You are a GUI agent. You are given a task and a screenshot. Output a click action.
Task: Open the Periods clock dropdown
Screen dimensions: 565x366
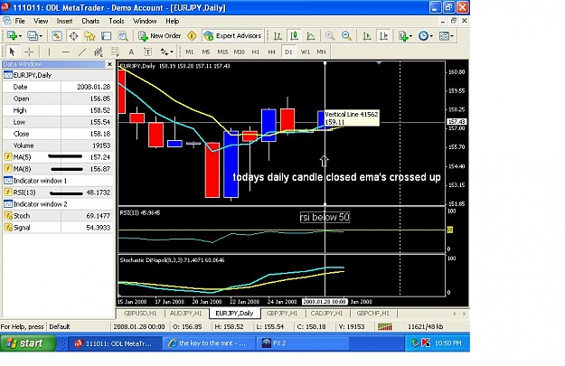(425, 35)
